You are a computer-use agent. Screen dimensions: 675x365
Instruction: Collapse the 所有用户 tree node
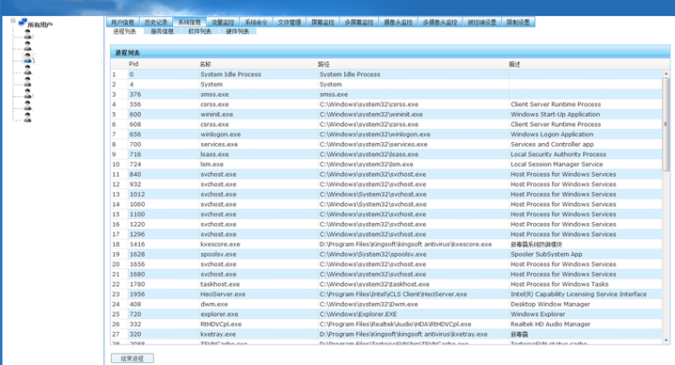(13, 21)
